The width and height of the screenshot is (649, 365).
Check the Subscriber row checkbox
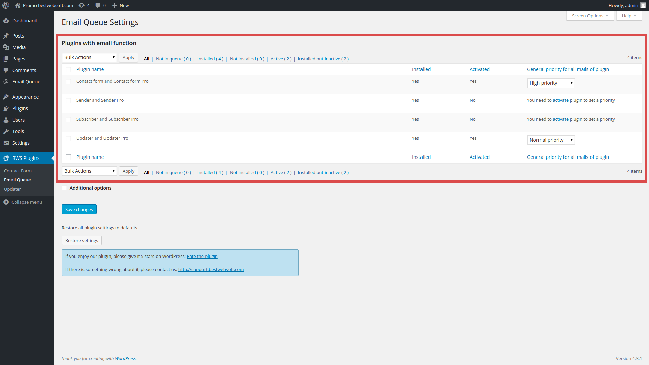click(x=68, y=119)
